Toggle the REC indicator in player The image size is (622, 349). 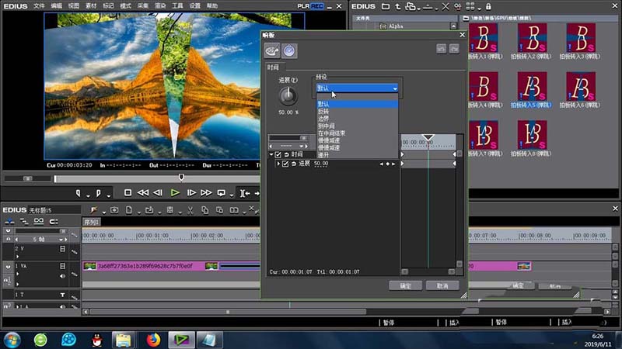pyautogui.click(x=317, y=6)
